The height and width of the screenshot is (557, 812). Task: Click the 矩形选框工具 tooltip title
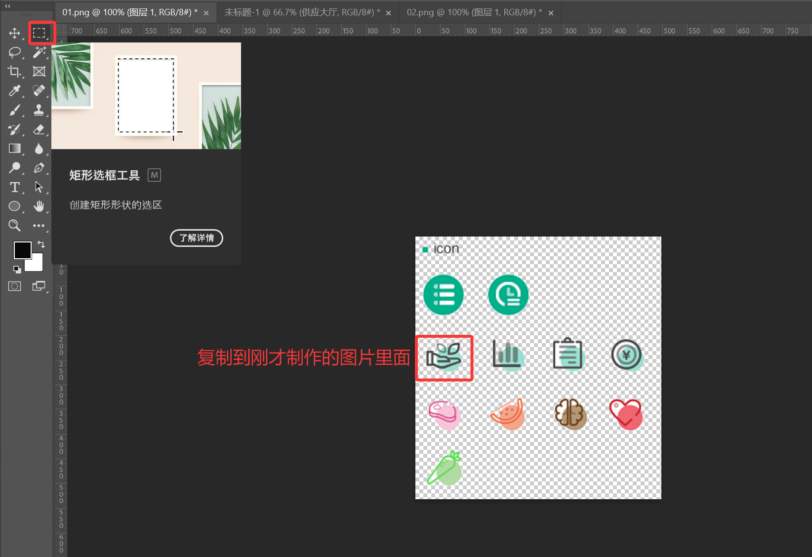pyautogui.click(x=105, y=175)
